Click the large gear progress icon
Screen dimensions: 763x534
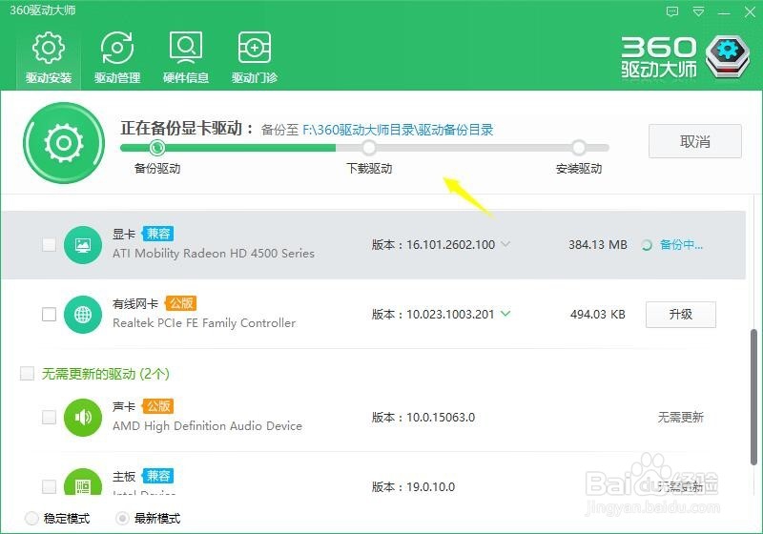tap(64, 143)
